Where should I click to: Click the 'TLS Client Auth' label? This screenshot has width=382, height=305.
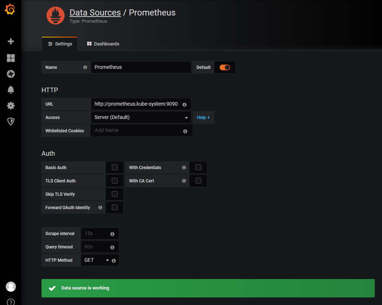(x=60, y=181)
